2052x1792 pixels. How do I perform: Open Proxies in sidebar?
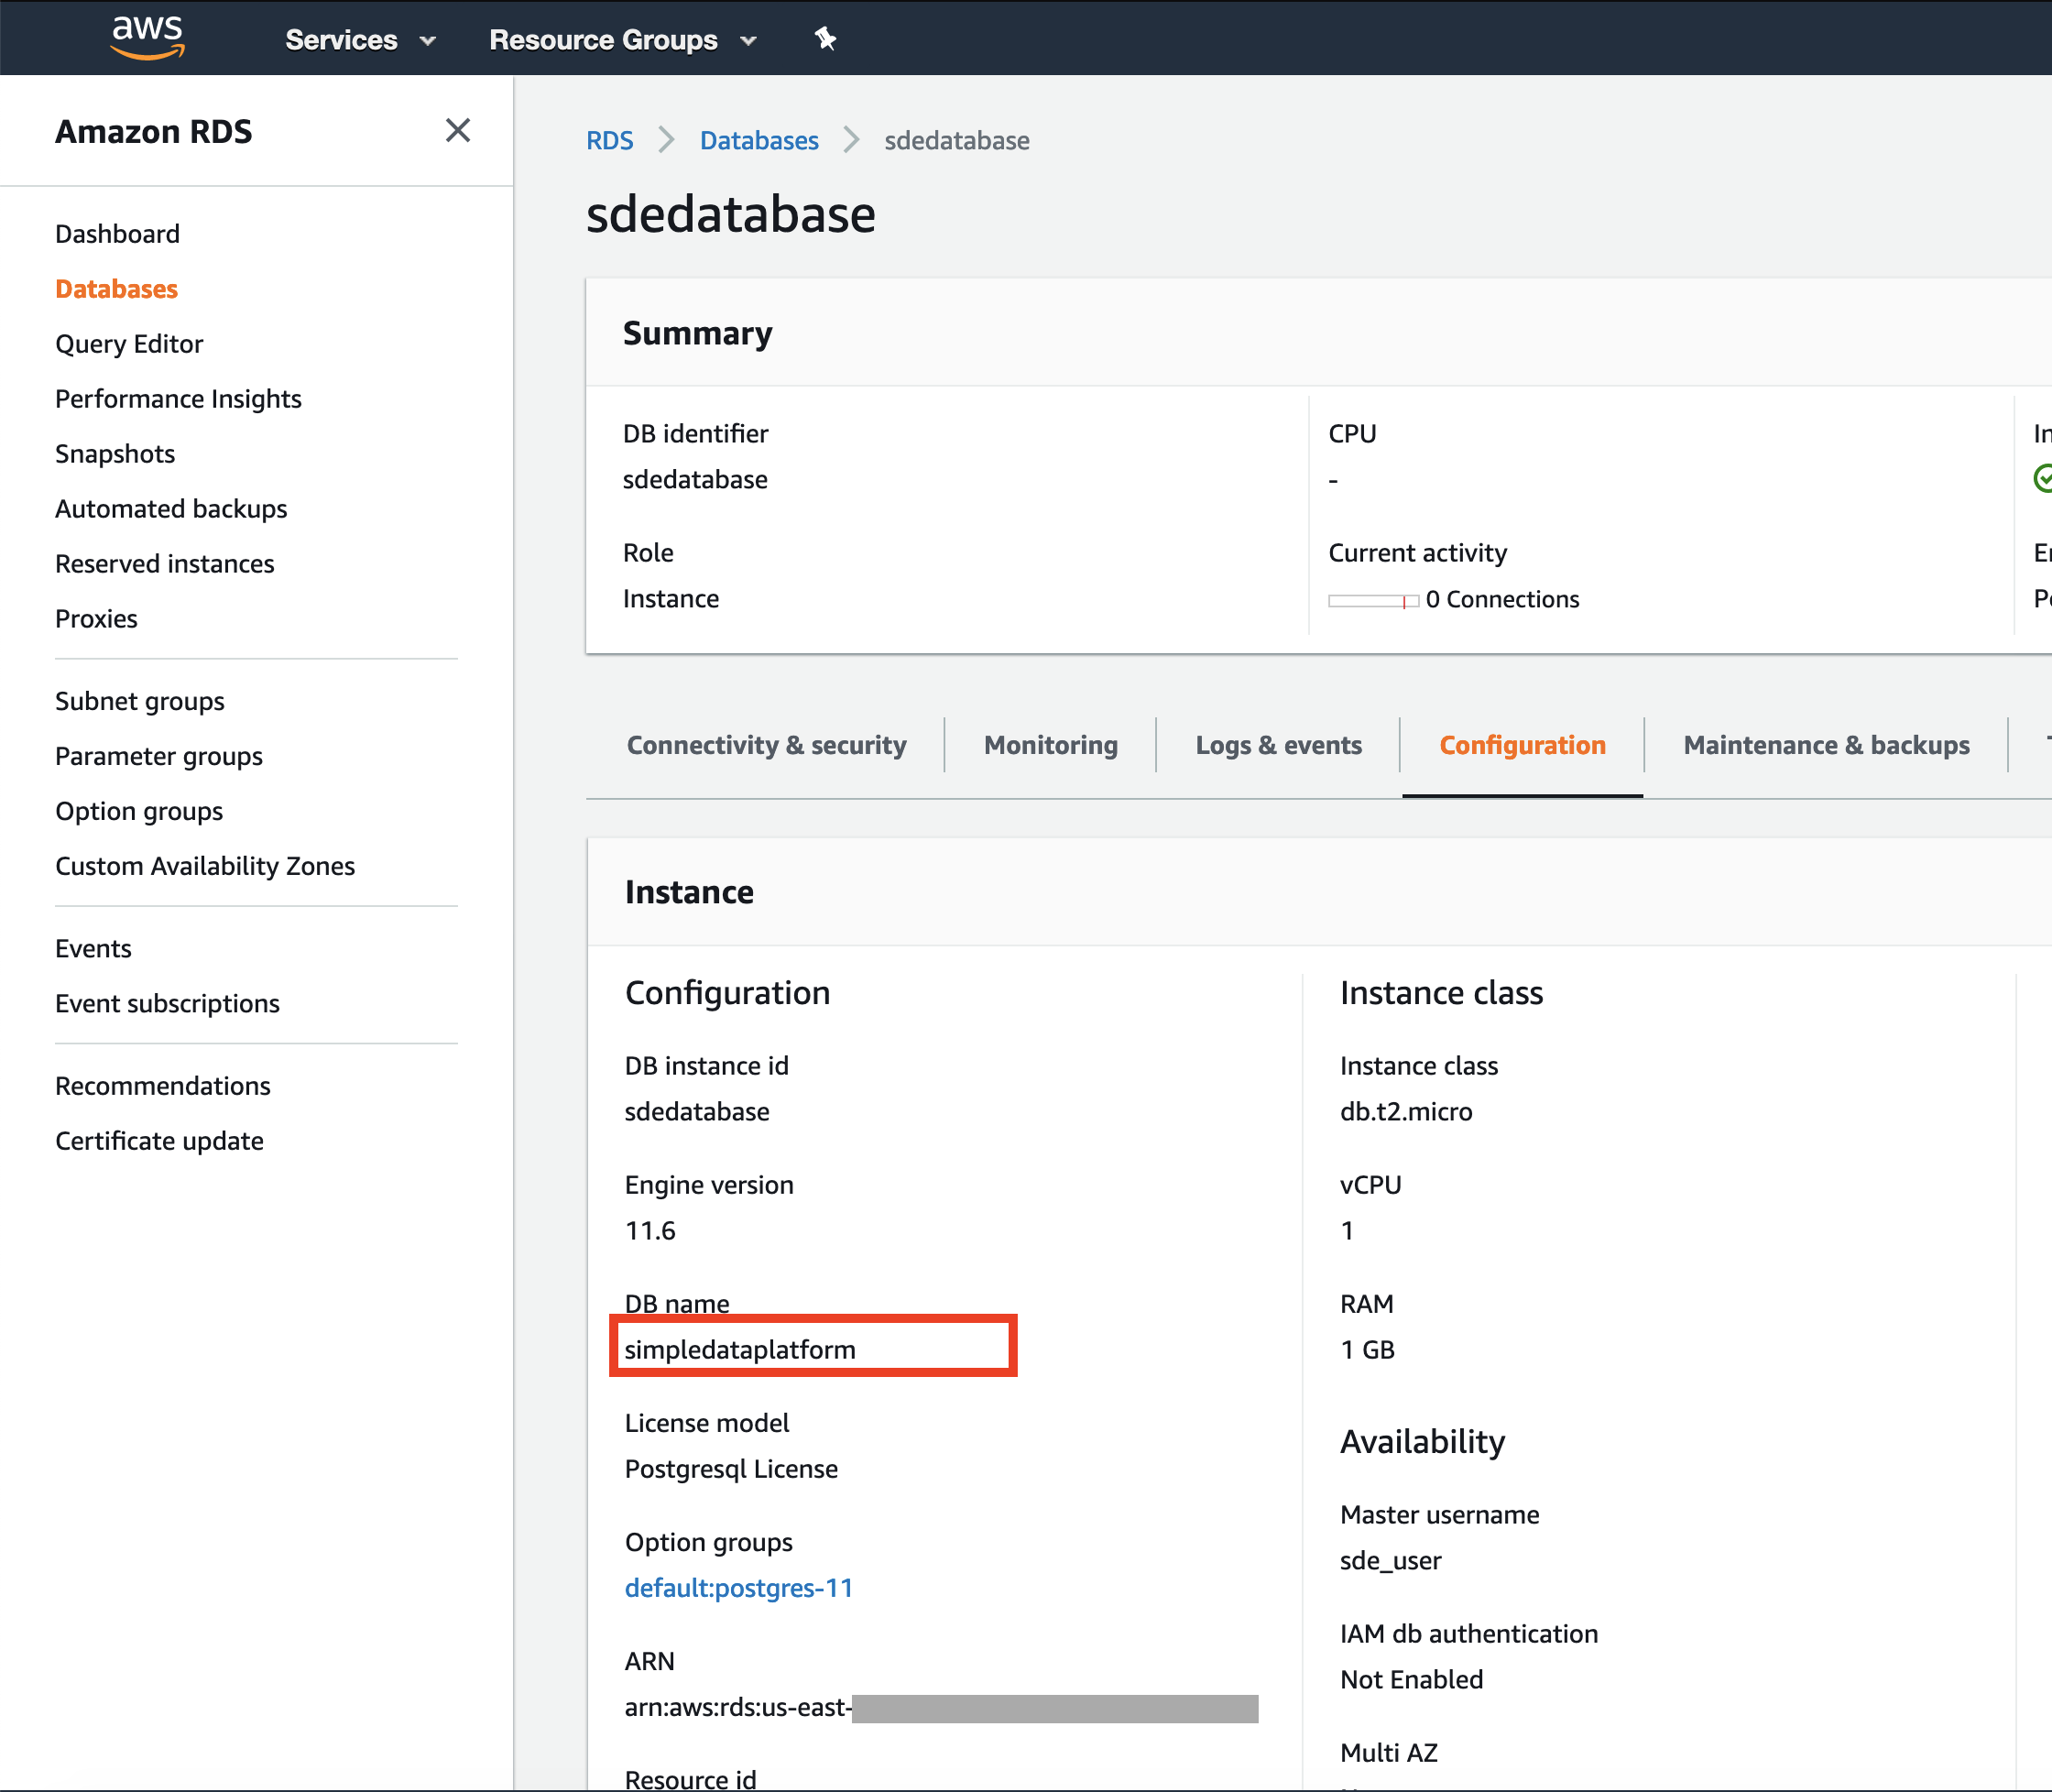coord(97,619)
